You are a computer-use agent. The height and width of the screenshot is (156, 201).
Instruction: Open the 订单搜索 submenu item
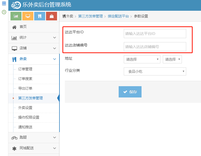(x=34, y=79)
